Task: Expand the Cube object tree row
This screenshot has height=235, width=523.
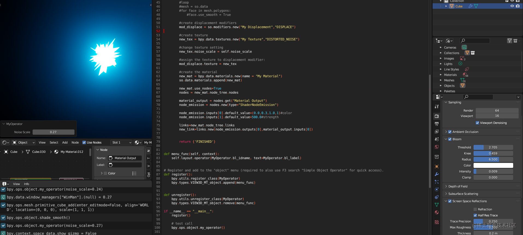Action: click(446, 6)
